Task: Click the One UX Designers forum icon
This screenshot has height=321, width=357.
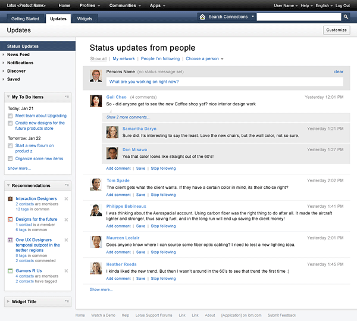Action: coord(10,240)
